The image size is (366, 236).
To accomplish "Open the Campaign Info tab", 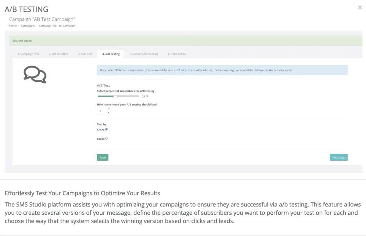I will [x=28, y=54].
